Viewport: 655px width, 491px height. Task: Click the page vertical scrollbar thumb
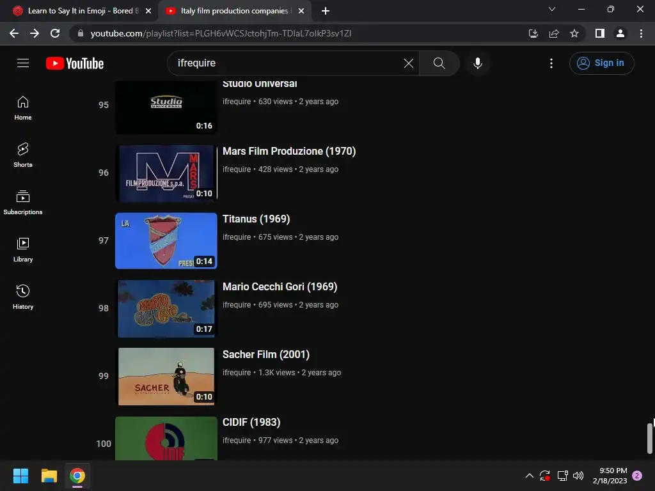[650, 439]
